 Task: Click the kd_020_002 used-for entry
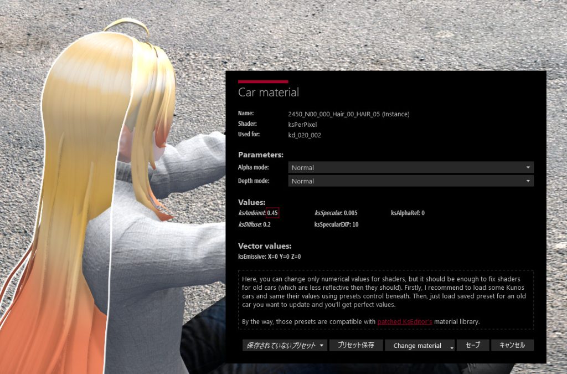pyautogui.click(x=305, y=135)
